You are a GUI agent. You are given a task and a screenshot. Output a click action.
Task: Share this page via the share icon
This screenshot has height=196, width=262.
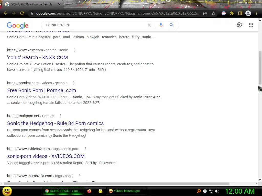tap(205, 13)
